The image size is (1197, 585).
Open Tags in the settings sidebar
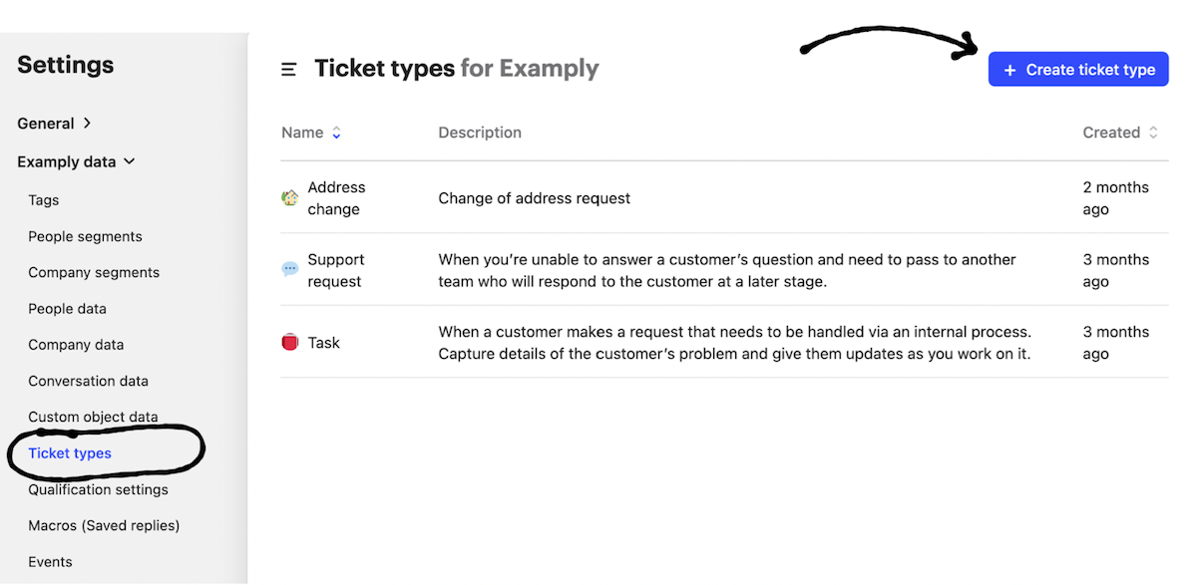[44, 200]
